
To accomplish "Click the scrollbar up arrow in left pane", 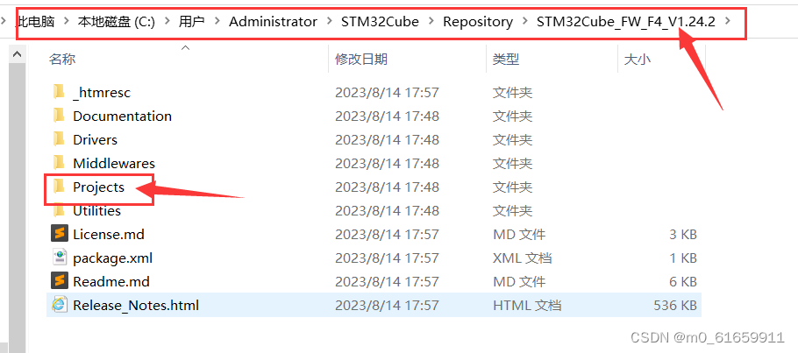I will (x=18, y=54).
